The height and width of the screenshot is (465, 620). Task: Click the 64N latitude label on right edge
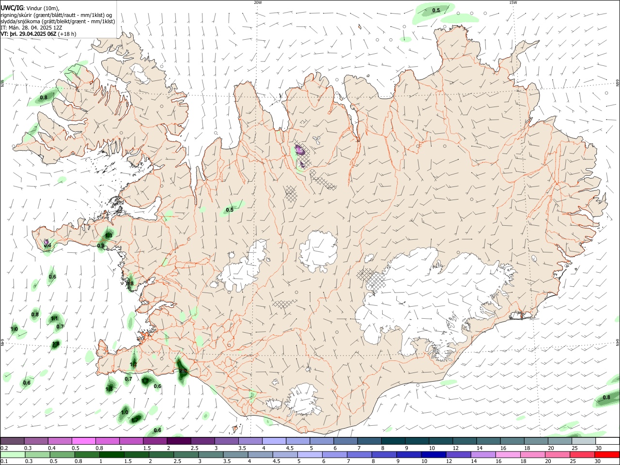(617, 342)
